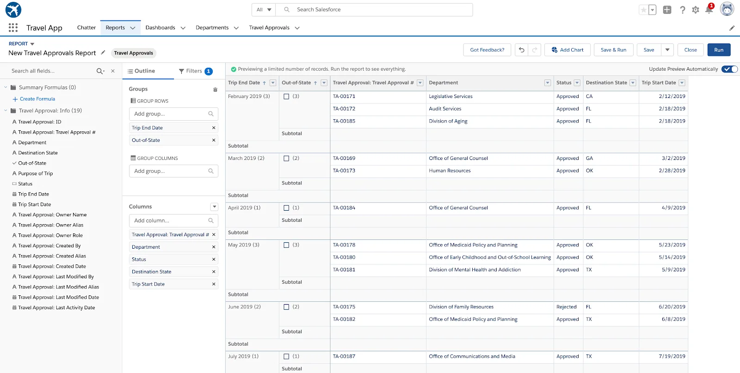The height and width of the screenshot is (373, 740).
Task: Sort by Trip End Date arrow
Action: click(264, 83)
